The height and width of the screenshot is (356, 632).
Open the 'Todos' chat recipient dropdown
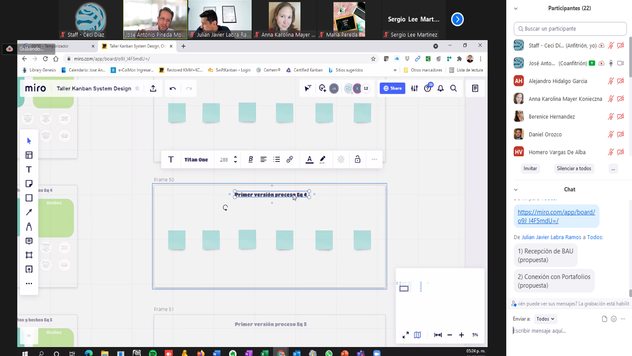tap(545, 319)
